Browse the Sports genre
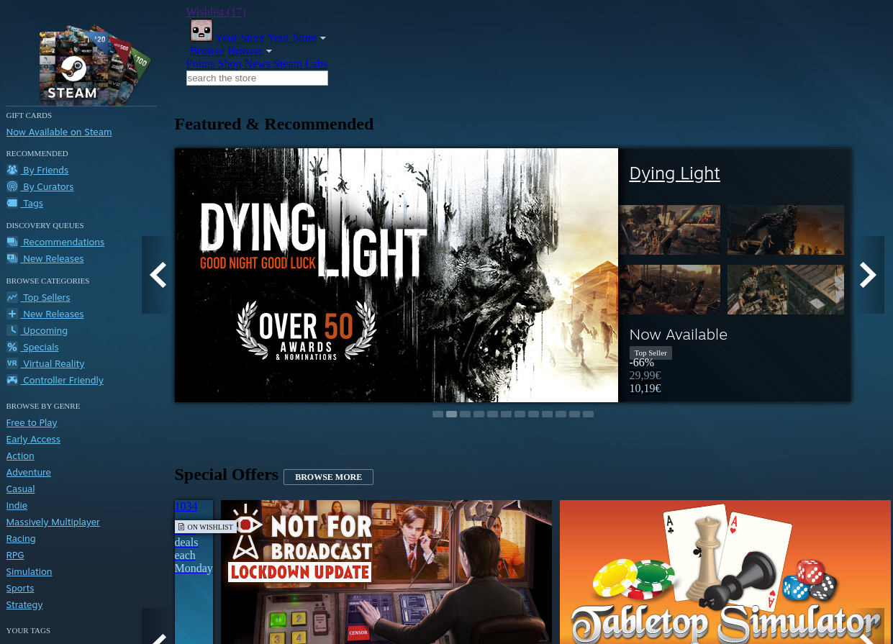Screen dimensions: 893x644 pos(20,588)
